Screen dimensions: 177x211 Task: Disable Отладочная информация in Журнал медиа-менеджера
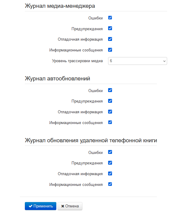tap(110, 39)
